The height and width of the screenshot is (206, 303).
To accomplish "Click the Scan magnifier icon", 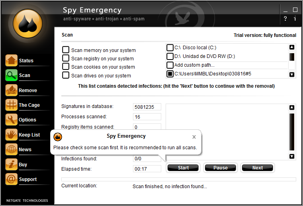I will (x=12, y=75).
